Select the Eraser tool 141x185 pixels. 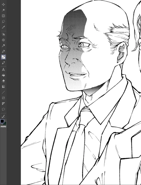click(3, 81)
